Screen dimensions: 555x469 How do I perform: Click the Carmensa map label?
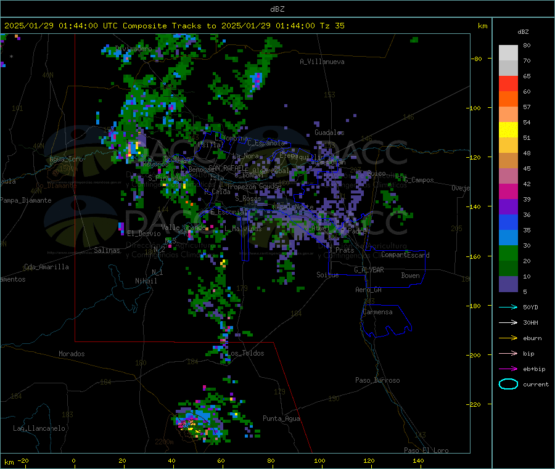tap(377, 312)
